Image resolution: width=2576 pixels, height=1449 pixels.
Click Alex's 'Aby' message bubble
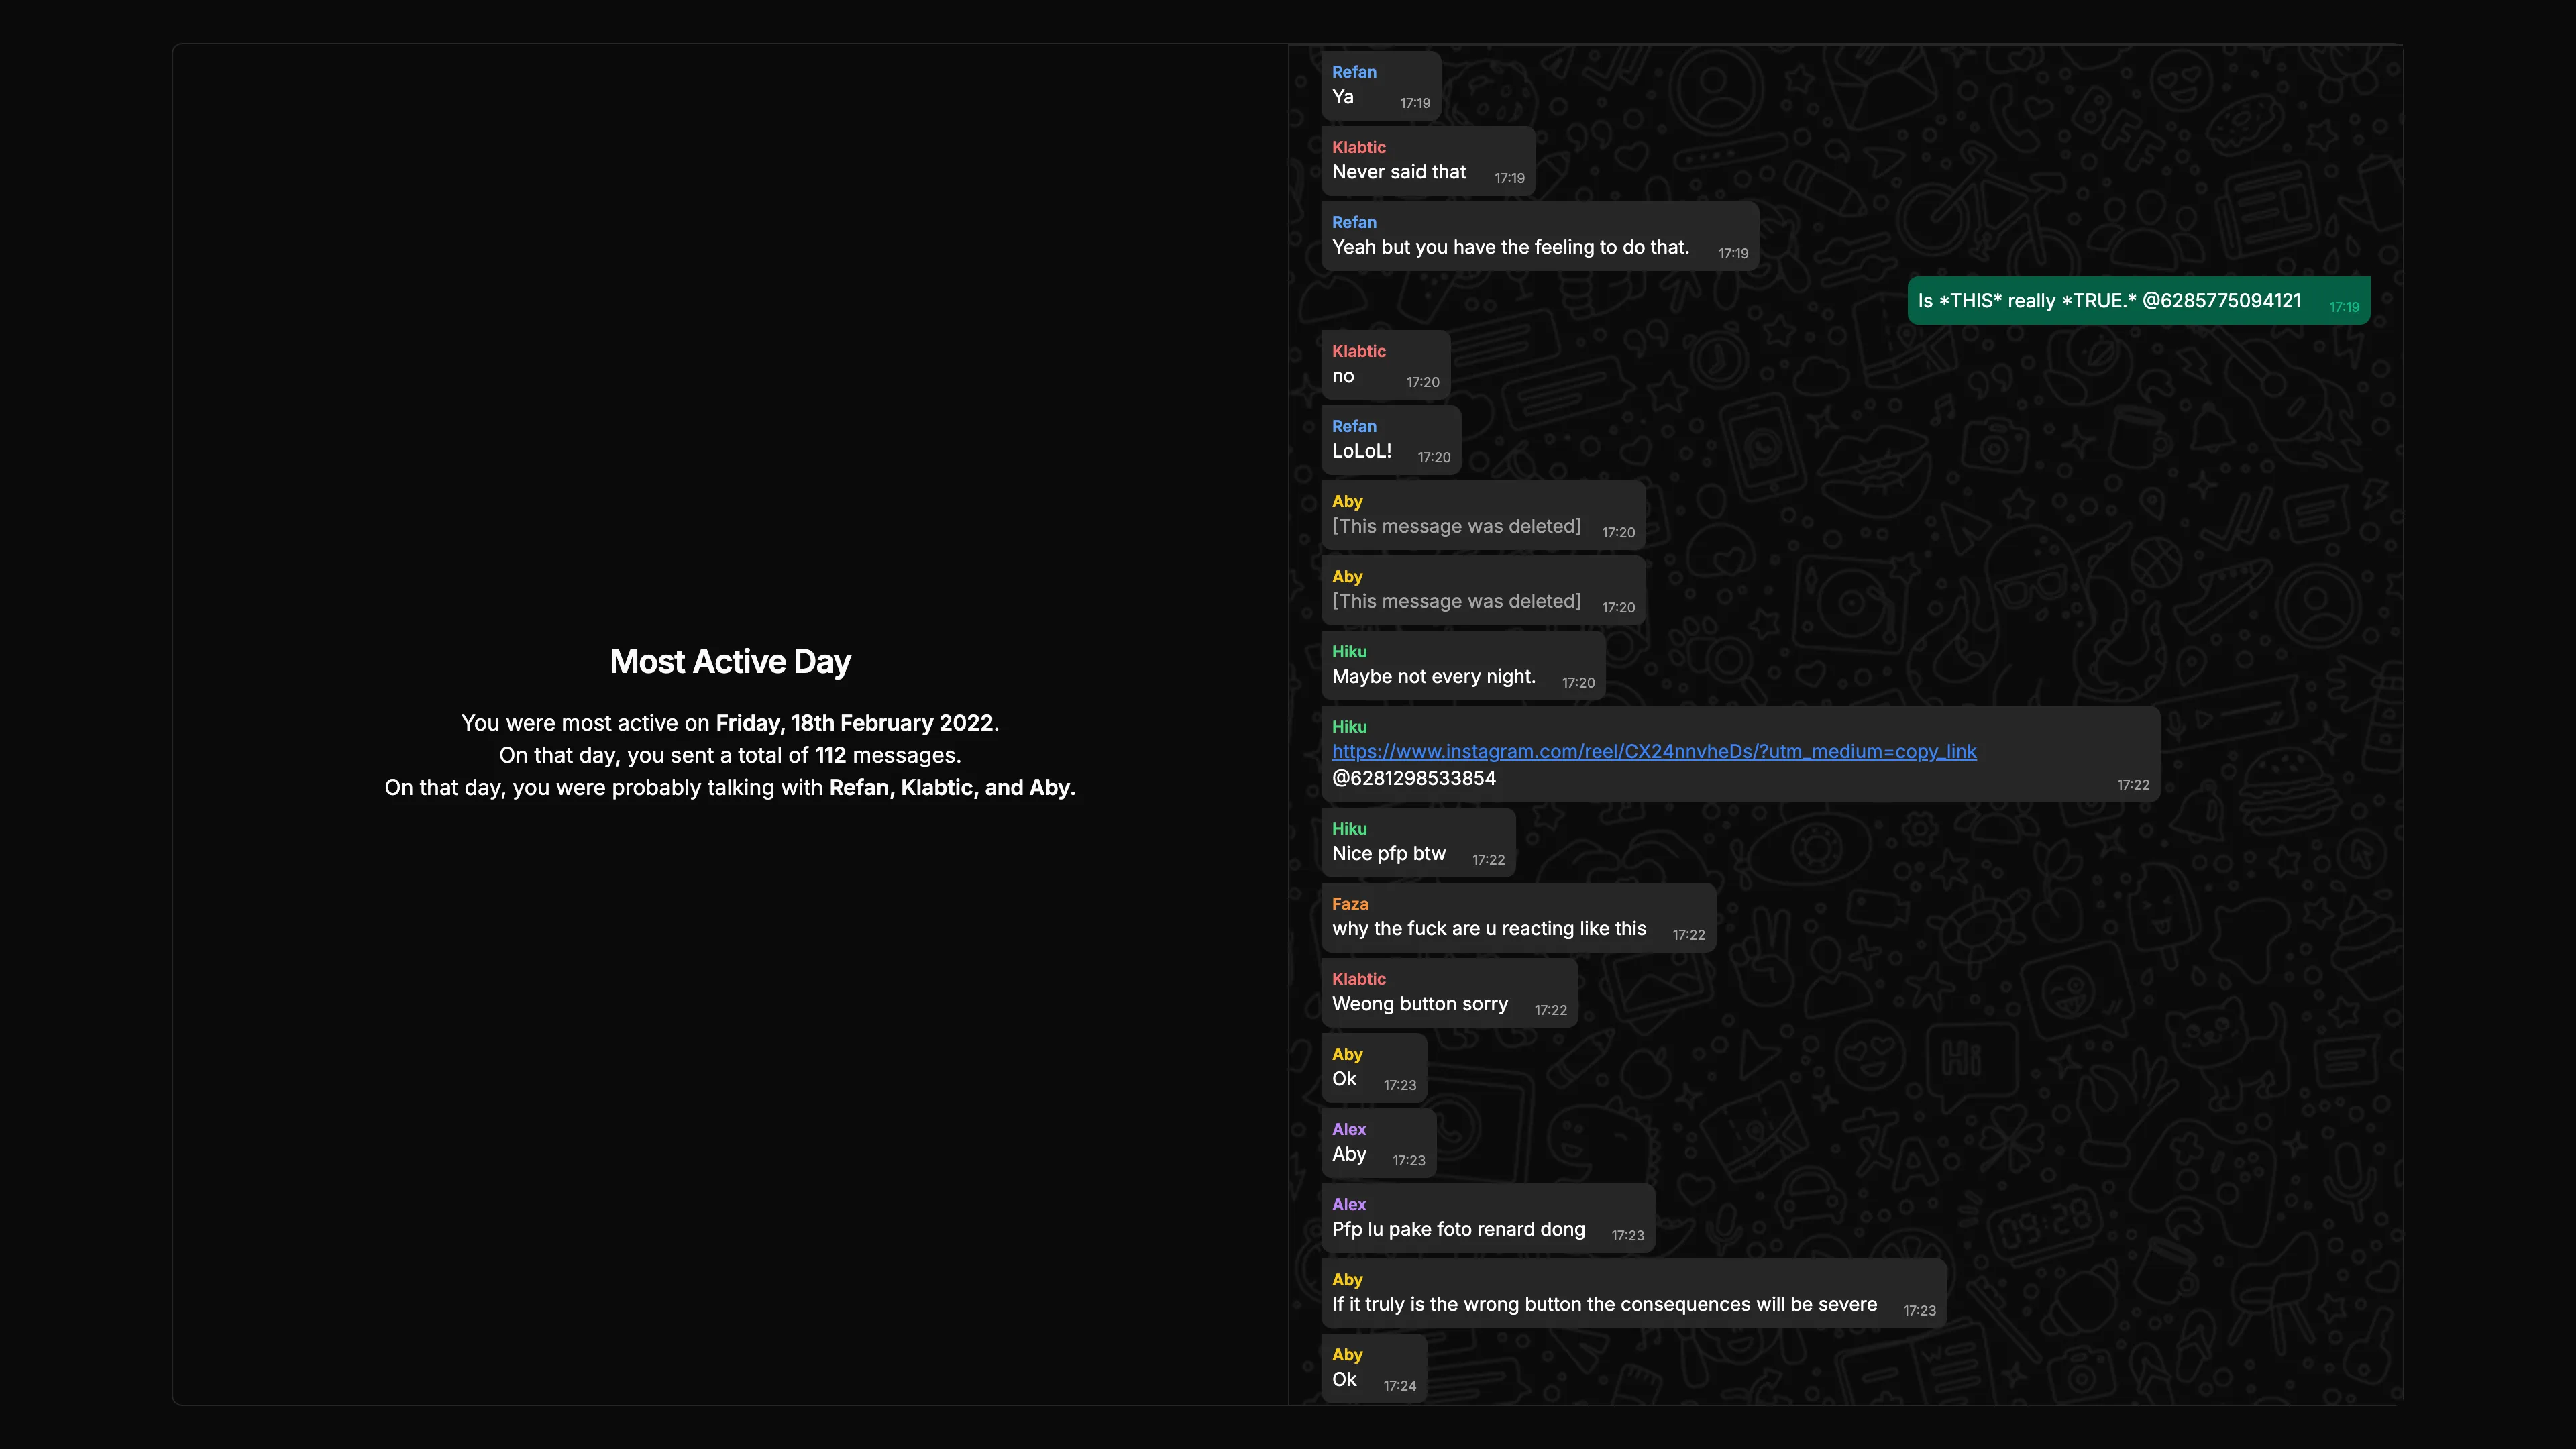1377,1144
